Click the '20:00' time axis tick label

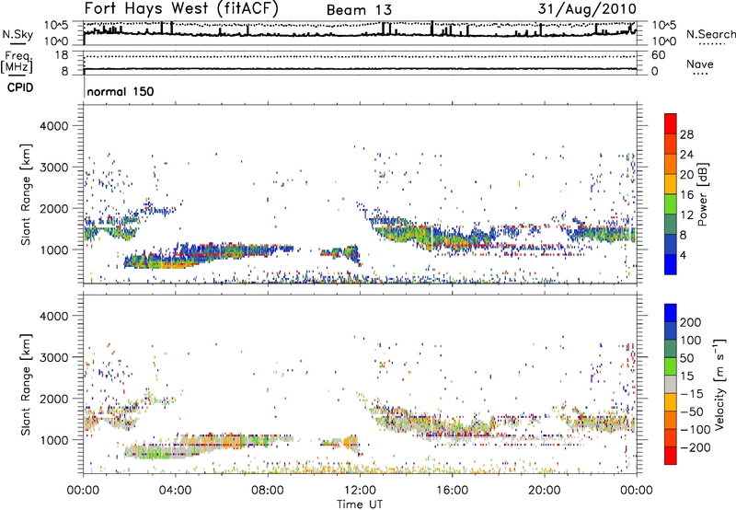(x=544, y=490)
